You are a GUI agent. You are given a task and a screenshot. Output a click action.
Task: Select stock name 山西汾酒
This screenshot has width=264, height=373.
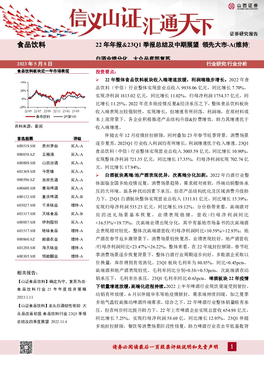[50, 163]
